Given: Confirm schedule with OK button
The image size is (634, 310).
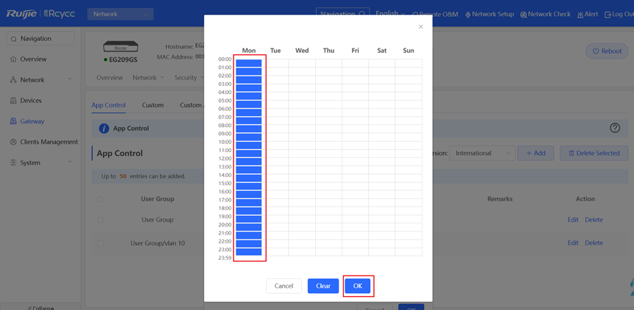Looking at the screenshot, I should [x=358, y=286].
